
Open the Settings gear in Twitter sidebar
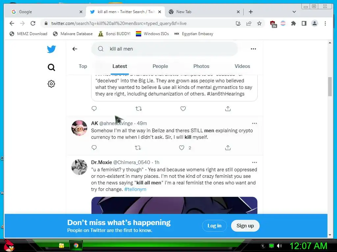[x=51, y=84]
